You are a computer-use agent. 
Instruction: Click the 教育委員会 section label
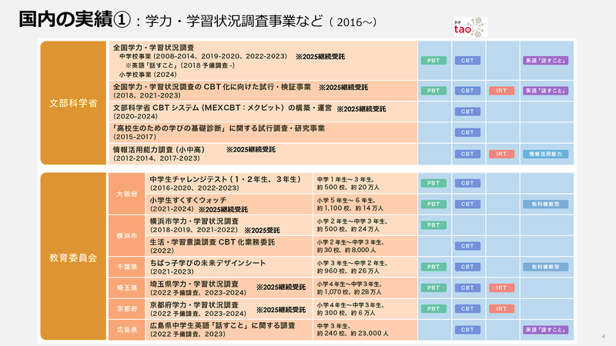(73, 258)
